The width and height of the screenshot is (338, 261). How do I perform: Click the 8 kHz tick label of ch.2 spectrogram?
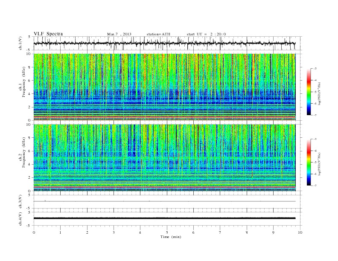[x=29, y=138]
